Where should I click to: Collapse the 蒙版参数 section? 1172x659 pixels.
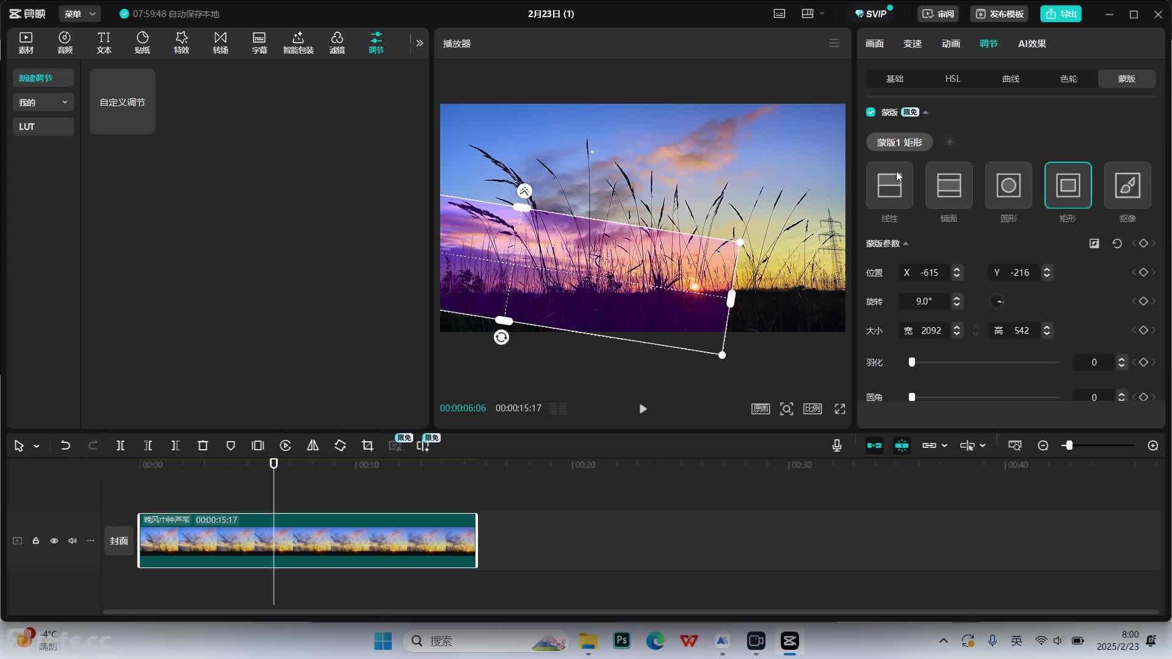(906, 243)
